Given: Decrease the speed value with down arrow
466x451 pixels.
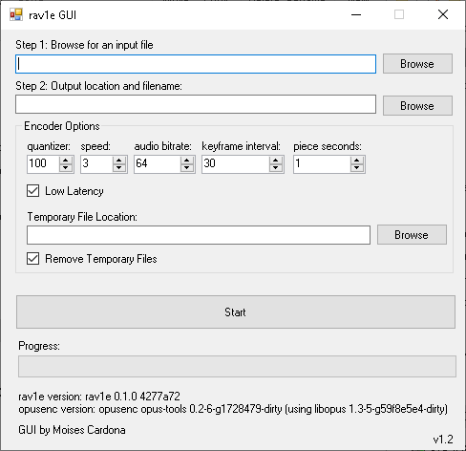Looking at the screenshot, I should tap(119, 168).
